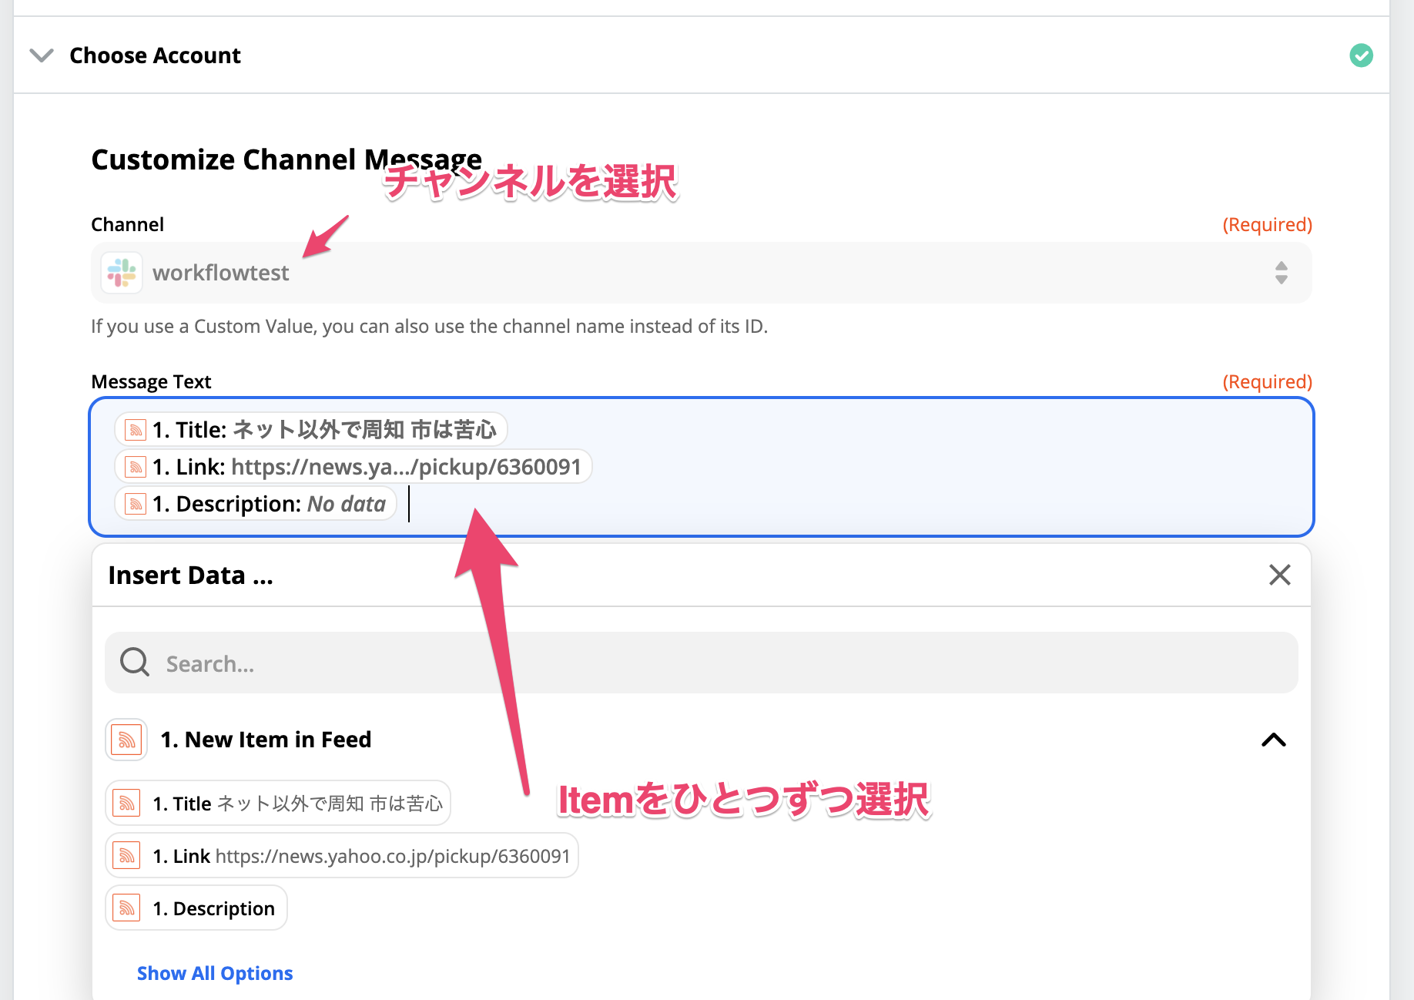Click the Message Text field label
The height and width of the screenshot is (1000, 1414).
(x=151, y=381)
